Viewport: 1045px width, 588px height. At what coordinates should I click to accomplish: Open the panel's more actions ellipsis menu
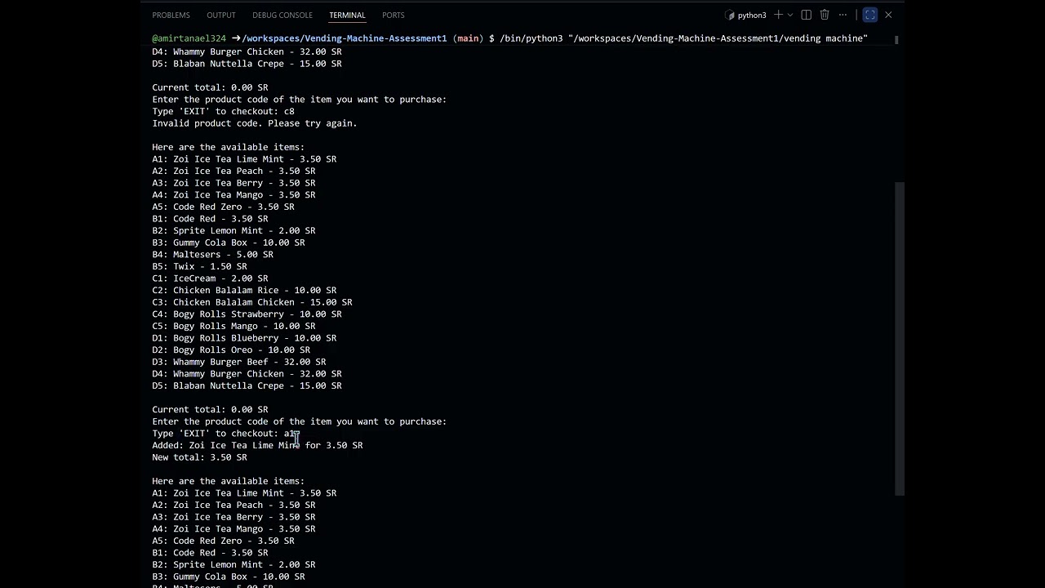[843, 15]
